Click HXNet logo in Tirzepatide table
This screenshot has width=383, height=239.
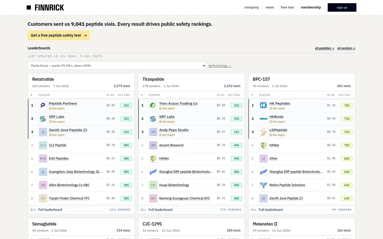[x=153, y=159]
